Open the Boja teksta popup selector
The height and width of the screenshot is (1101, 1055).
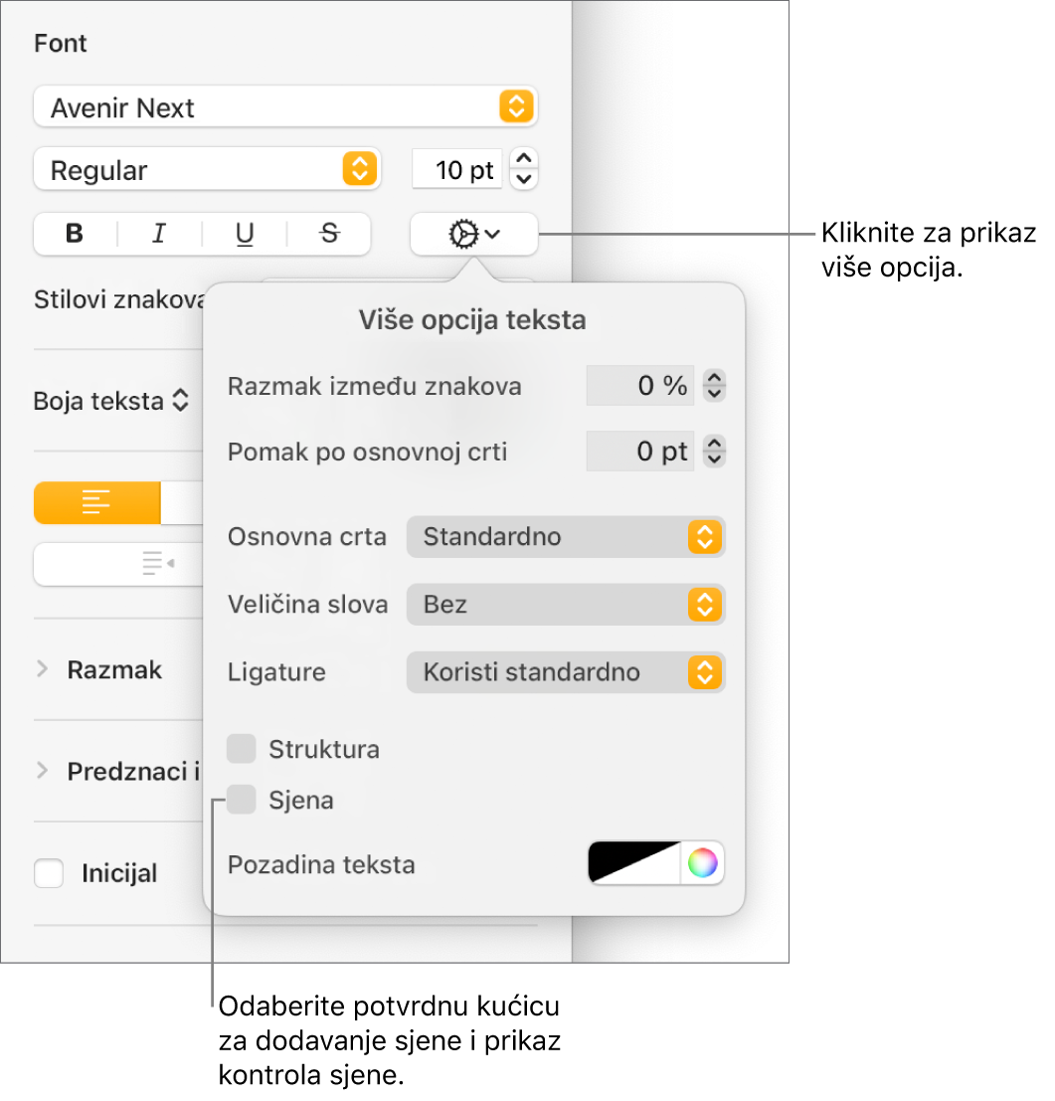pos(111,401)
